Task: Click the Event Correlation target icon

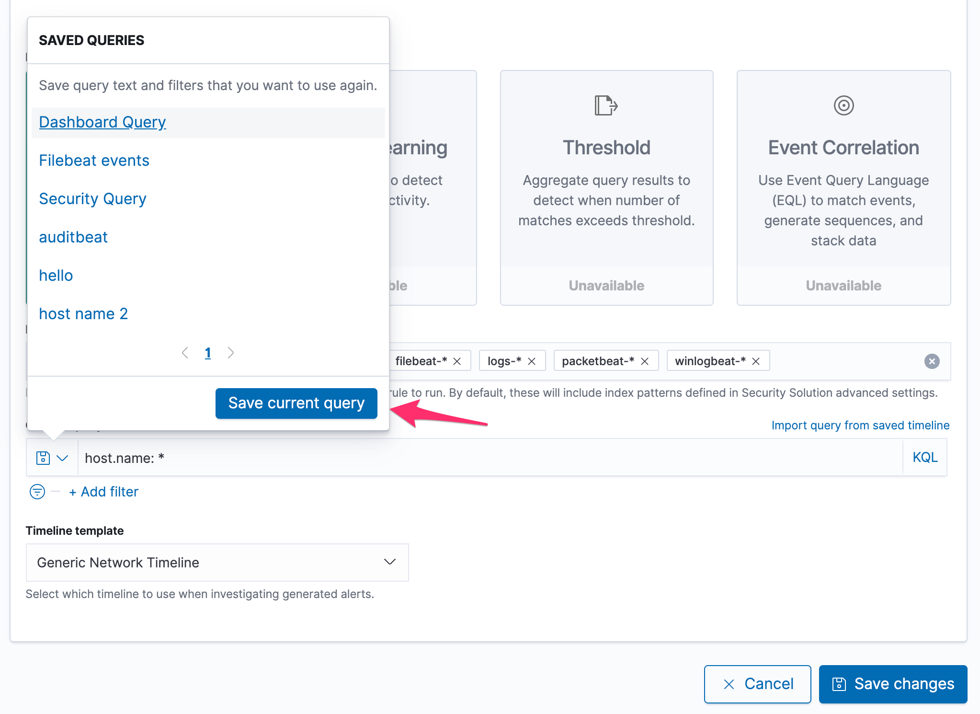Action: coord(843,105)
